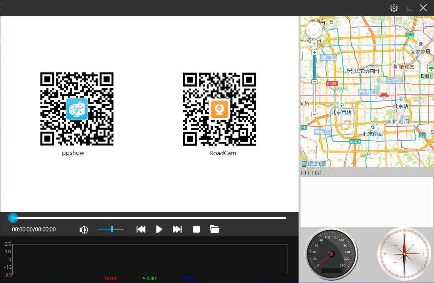Click the RoadCam QR code
Screen dimensions: 434x283
219,109
